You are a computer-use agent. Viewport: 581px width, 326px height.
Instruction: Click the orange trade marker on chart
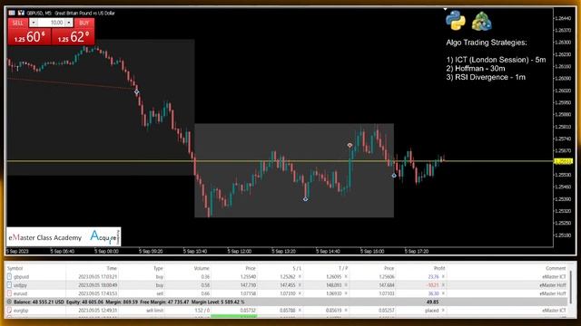coord(350,145)
